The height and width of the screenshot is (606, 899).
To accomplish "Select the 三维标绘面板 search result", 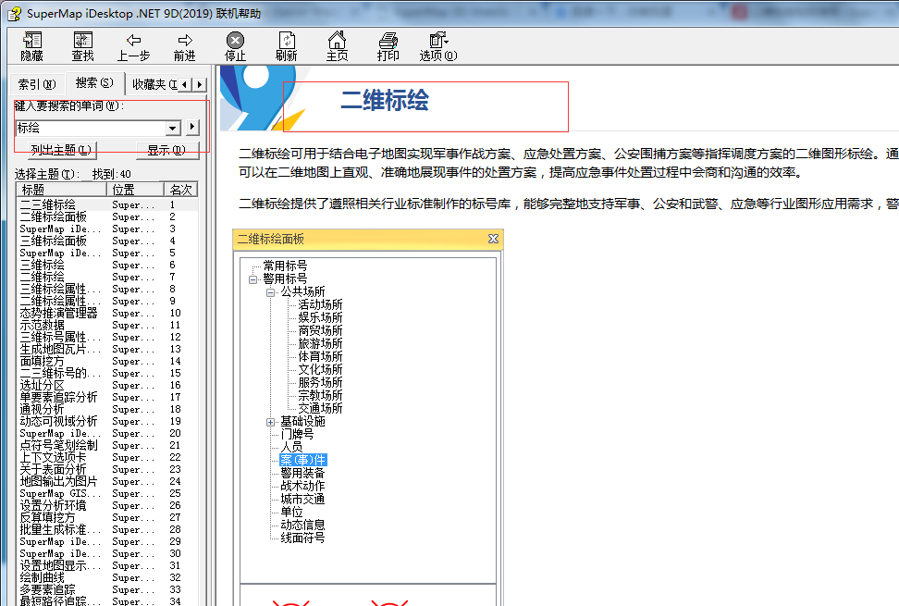I will tap(54, 241).
